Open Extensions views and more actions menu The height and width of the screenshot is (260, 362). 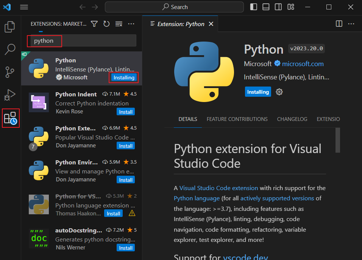tap(131, 24)
